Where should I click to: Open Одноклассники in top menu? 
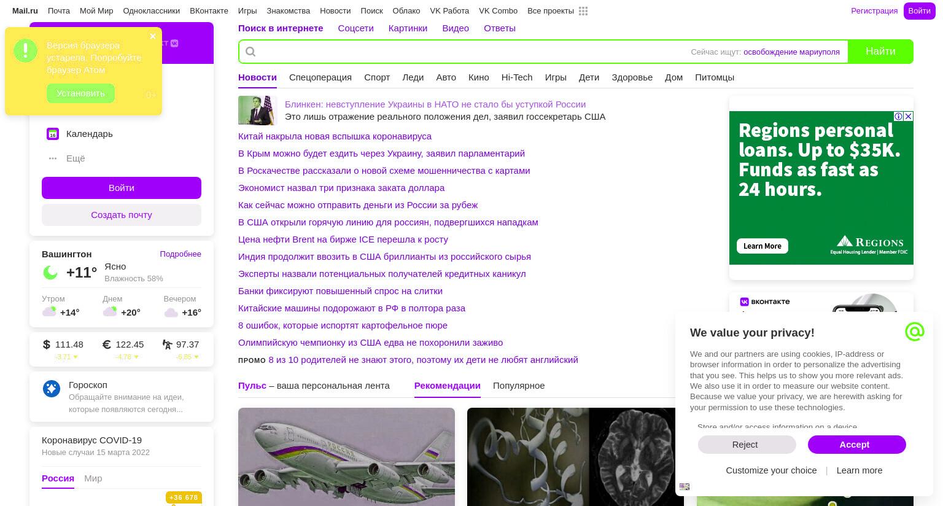point(151,11)
